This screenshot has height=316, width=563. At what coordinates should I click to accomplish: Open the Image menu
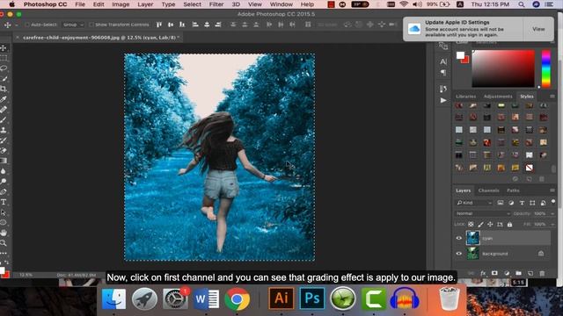(121, 4)
